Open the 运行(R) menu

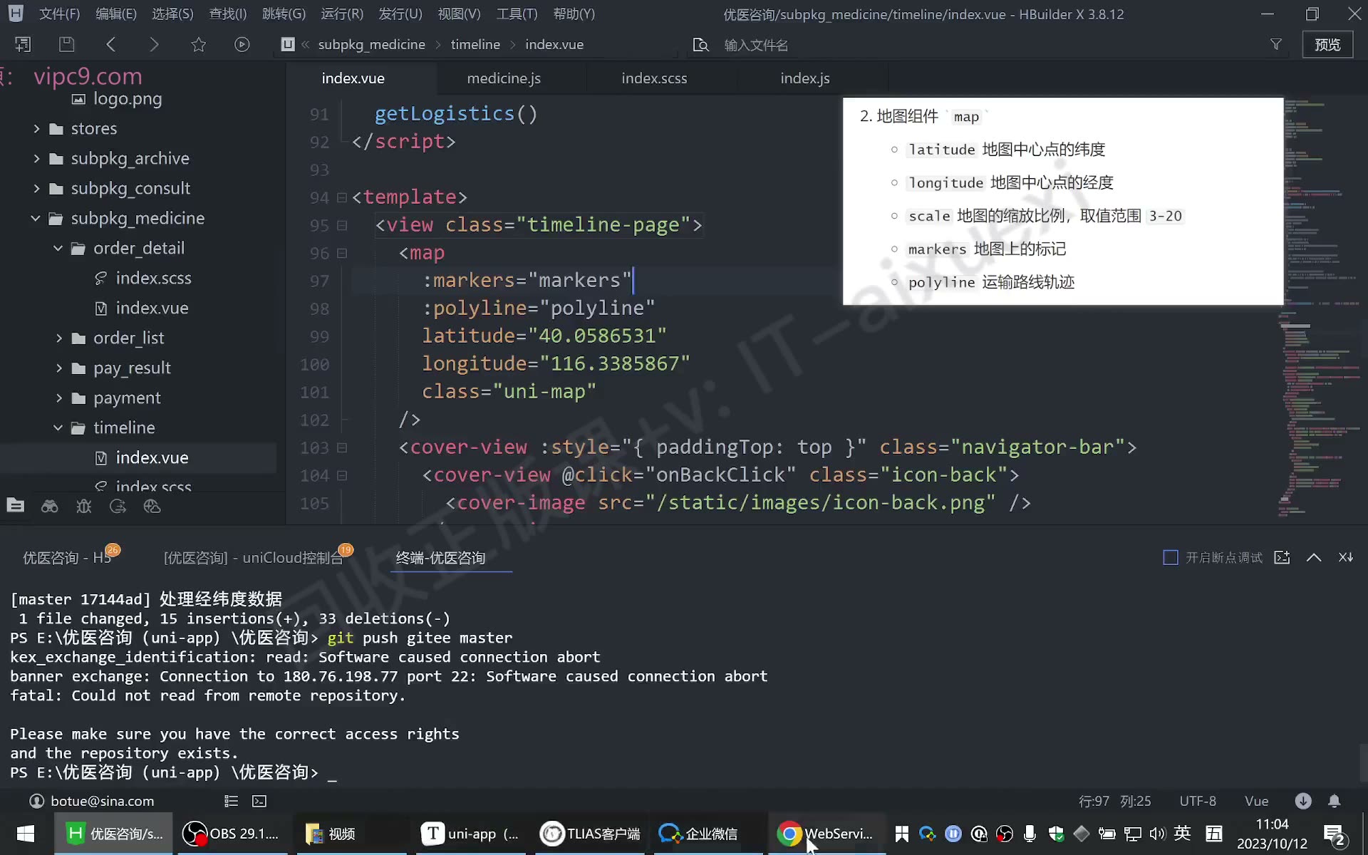click(342, 14)
